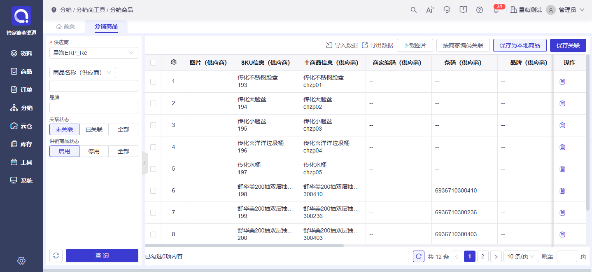This screenshot has height=272, width=592.
Task: Tick checkbox for row 4 传化喜洋洋垃圾桶
Action: tap(153, 147)
